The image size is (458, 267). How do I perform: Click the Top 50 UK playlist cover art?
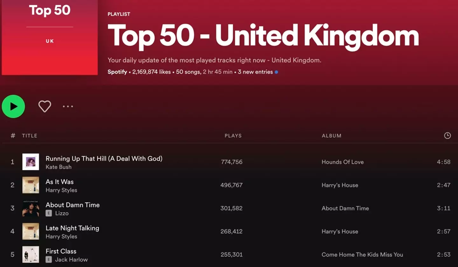49,38
